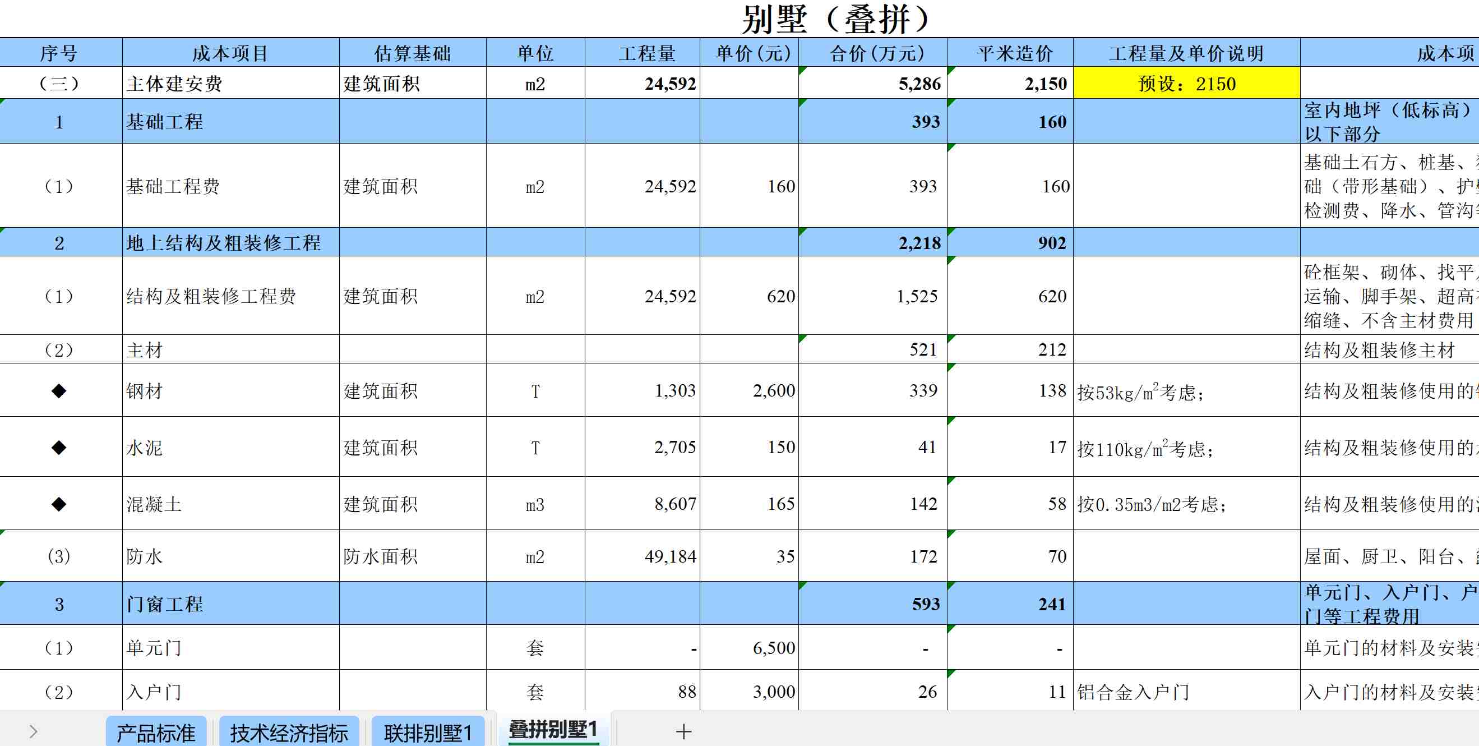This screenshot has height=746, width=1479.
Task: Click the diamond bullet beside 水泥
Action: [59, 448]
